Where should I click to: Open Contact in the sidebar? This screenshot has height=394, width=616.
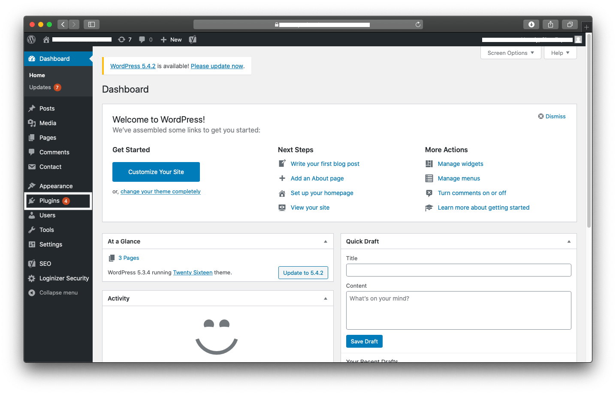58,167
